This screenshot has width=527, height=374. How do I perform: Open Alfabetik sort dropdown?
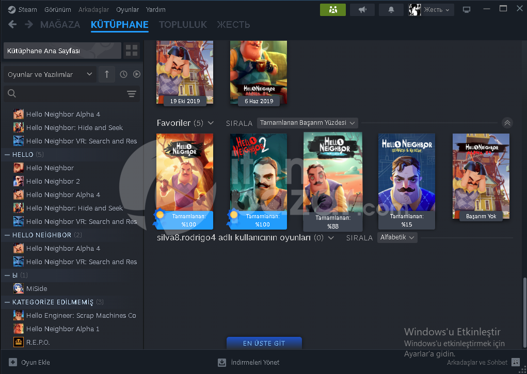[397, 237]
